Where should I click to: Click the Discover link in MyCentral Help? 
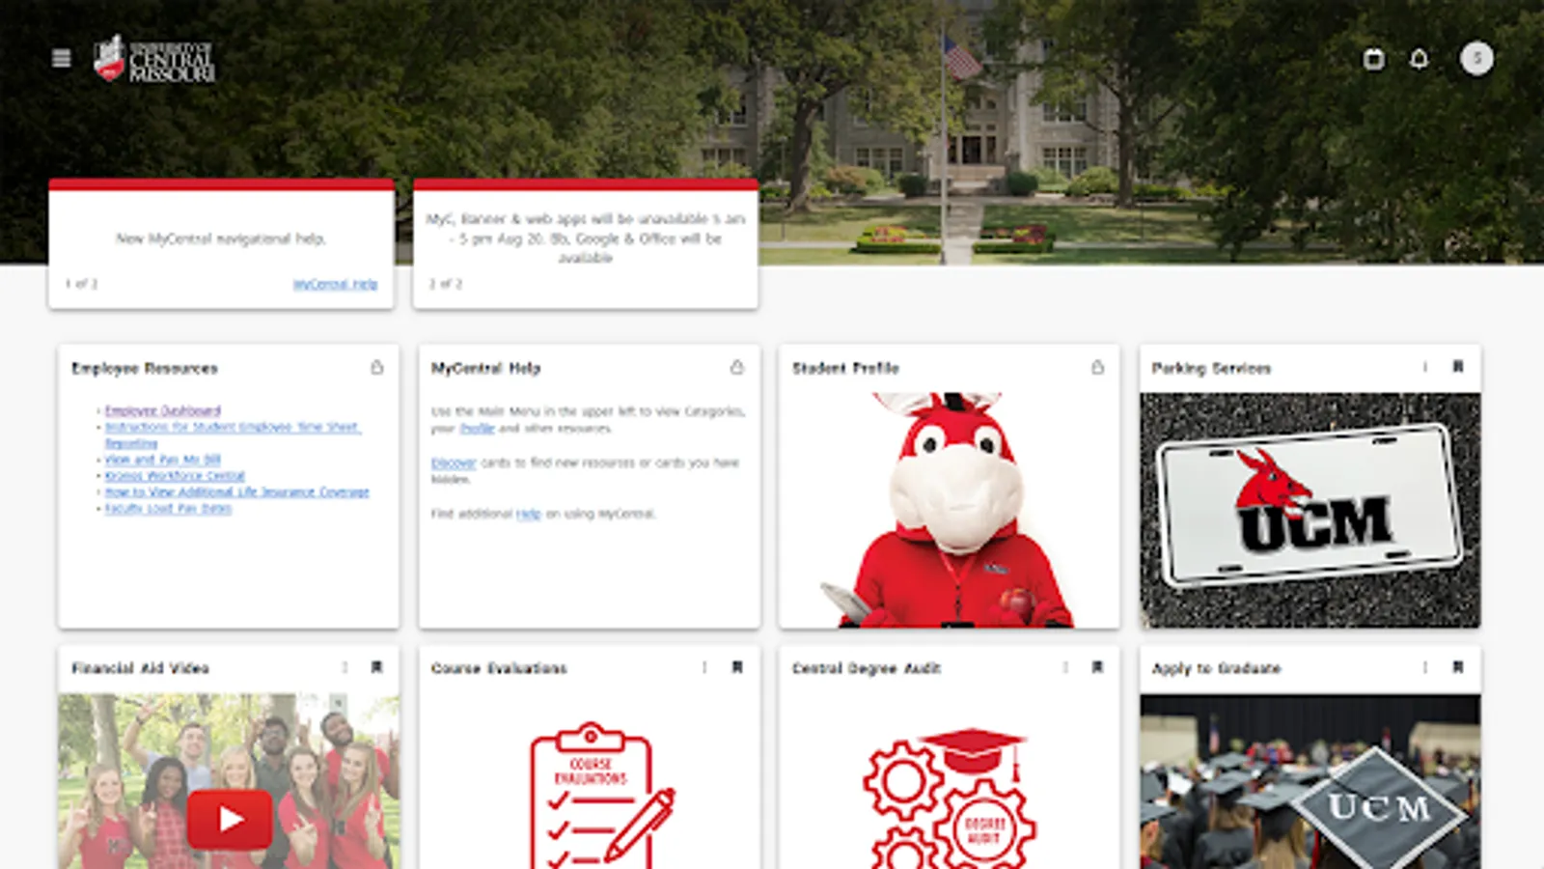pyautogui.click(x=454, y=463)
